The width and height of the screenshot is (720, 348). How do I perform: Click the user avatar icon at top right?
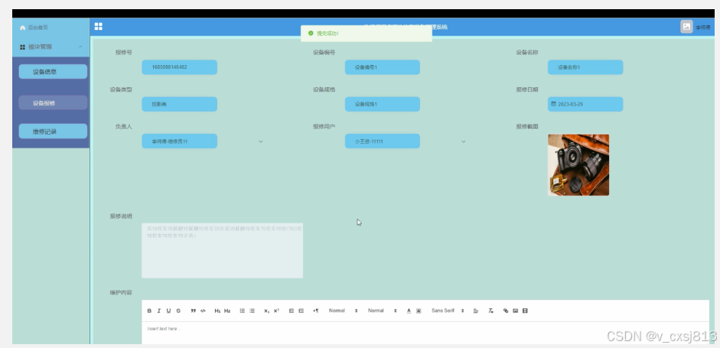coord(686,27)
